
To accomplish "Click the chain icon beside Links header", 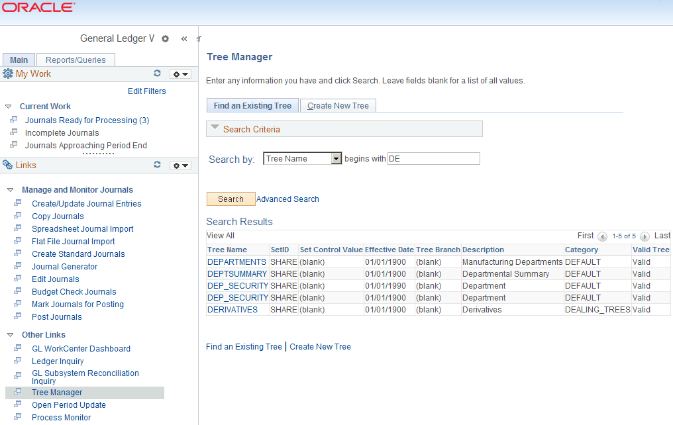I will click(x=7, y=164).
